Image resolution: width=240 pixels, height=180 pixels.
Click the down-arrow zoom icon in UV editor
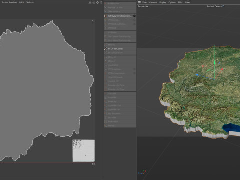pyautogui.click(x=101, y=2)
